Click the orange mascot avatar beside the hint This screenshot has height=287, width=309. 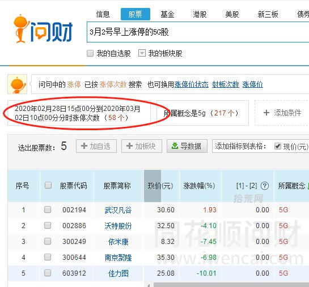point(18,84)
